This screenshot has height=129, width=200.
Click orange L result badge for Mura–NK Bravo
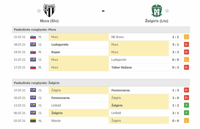pyautogui.click(x=186, y=37)
